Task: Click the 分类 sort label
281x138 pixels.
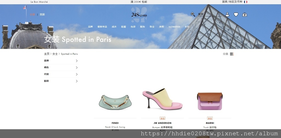Action: pos(226,54)
